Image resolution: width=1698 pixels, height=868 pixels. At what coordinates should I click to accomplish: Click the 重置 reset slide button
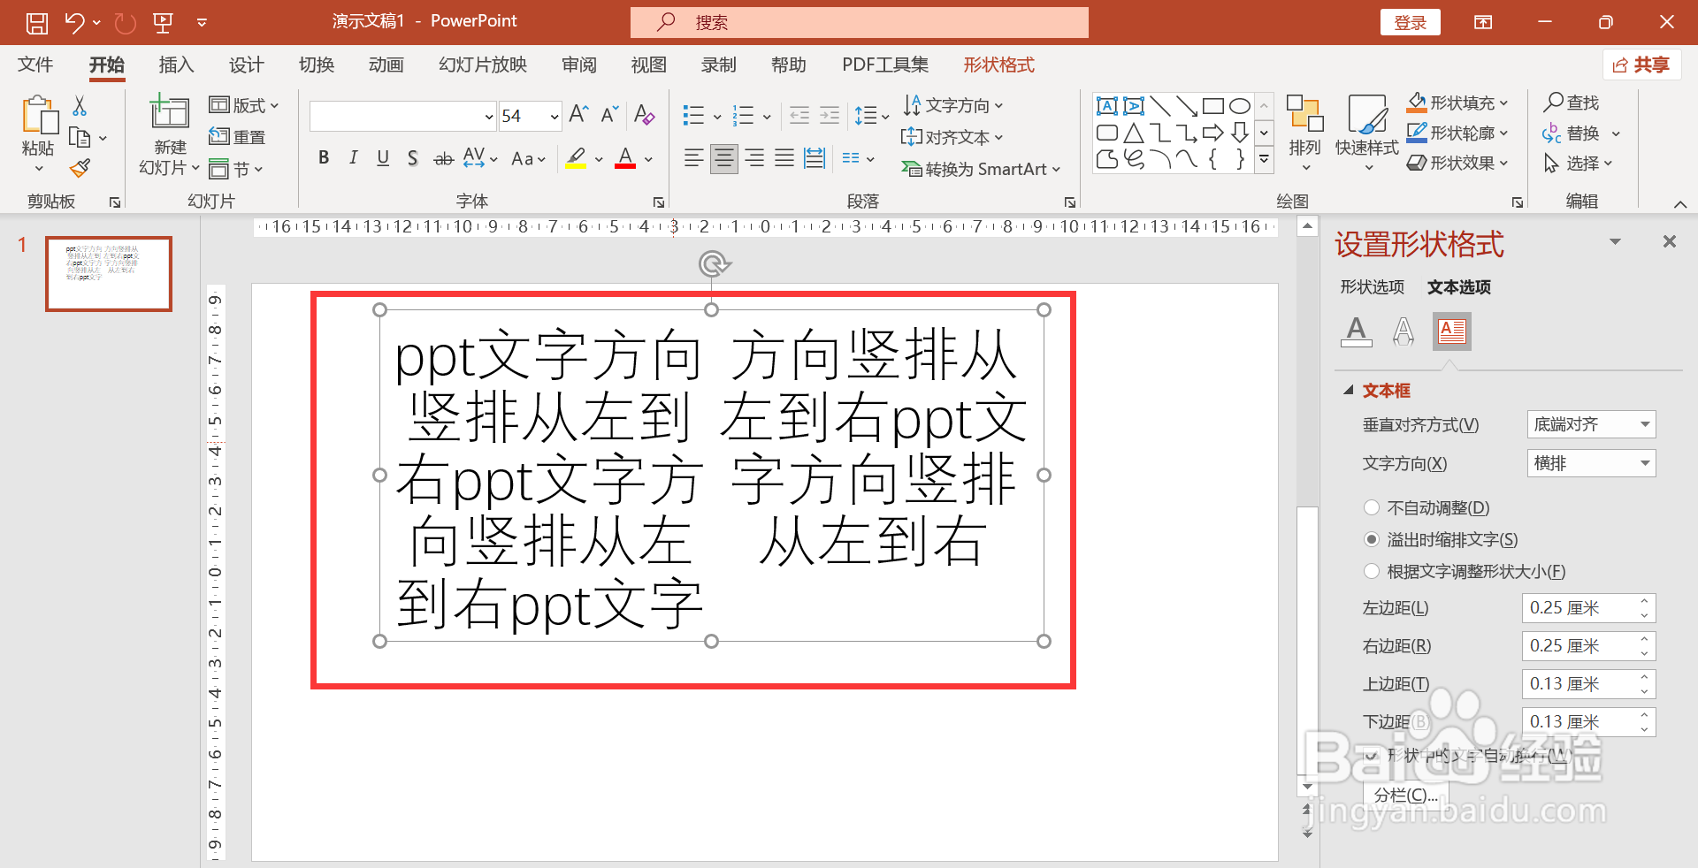[x=237, y=137]
